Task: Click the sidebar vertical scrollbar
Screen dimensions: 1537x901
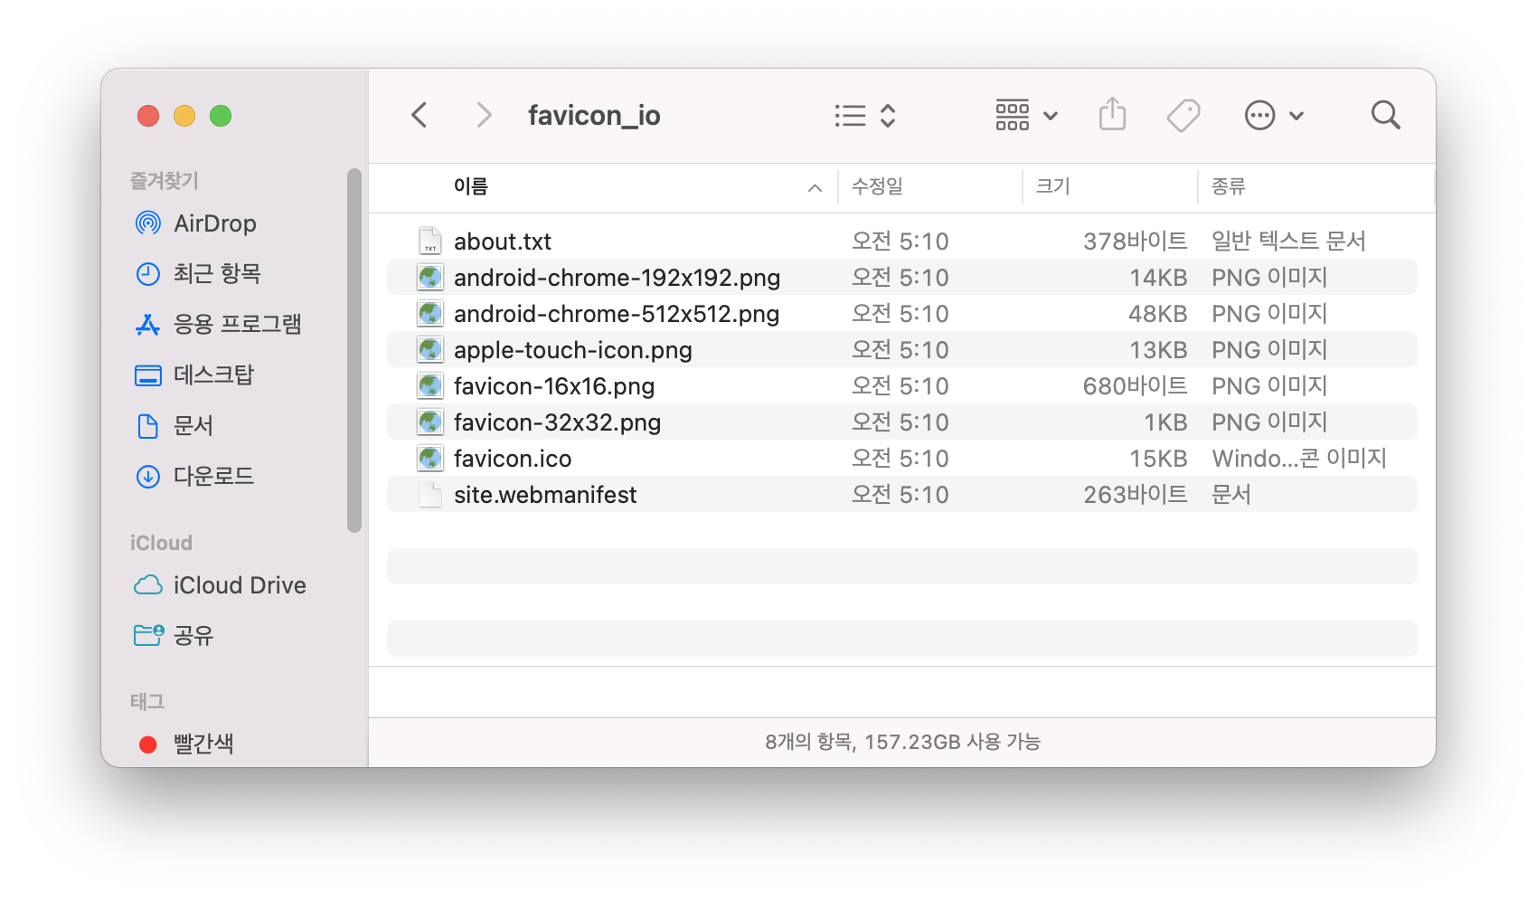Action: 354,351
